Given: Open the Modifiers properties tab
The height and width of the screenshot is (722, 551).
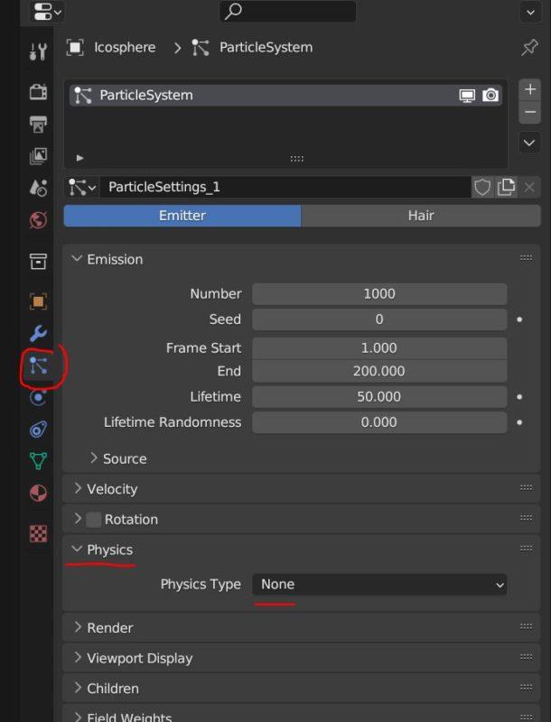Looking at the screenshot, I should pos(38,333).
